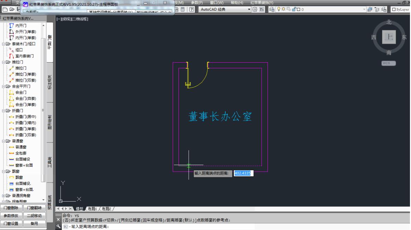Viewport: 411px width, 230px height.
Task: Open the 帮助(H) menu
Action: pyautogui.click(x=237, y=3)
